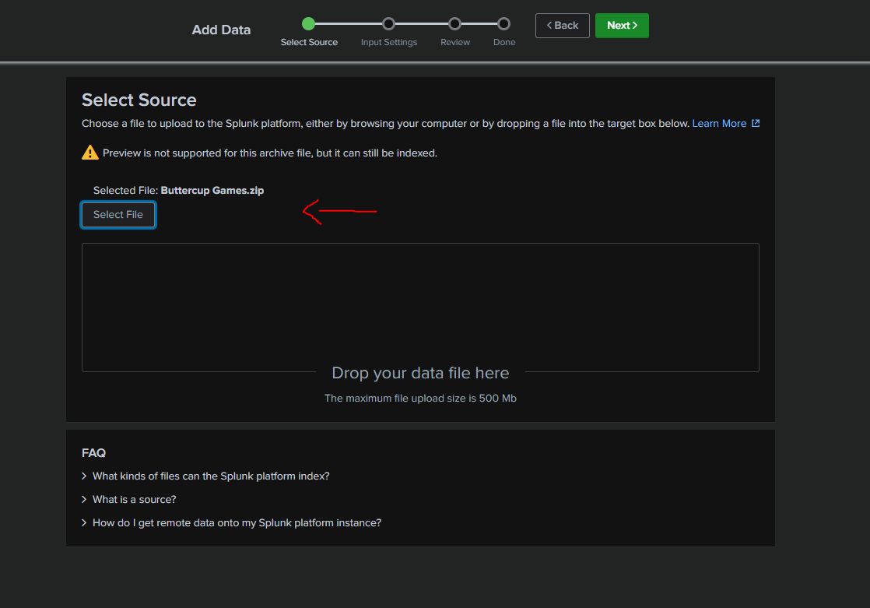Click the "Input Settings" step label
This screenshot has width=870, height=608.
point(388,42)
